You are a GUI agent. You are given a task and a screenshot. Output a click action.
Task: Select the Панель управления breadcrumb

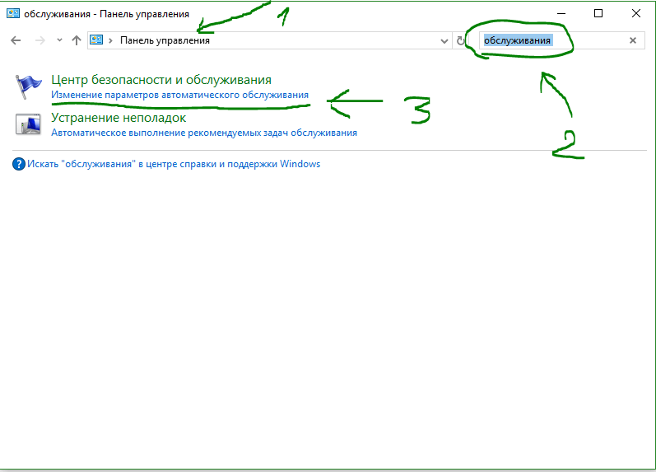(x=165, y=40)
